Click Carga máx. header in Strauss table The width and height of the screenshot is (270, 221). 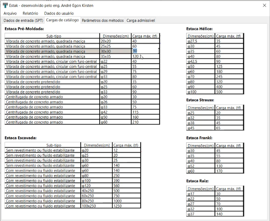click(229, 107)
